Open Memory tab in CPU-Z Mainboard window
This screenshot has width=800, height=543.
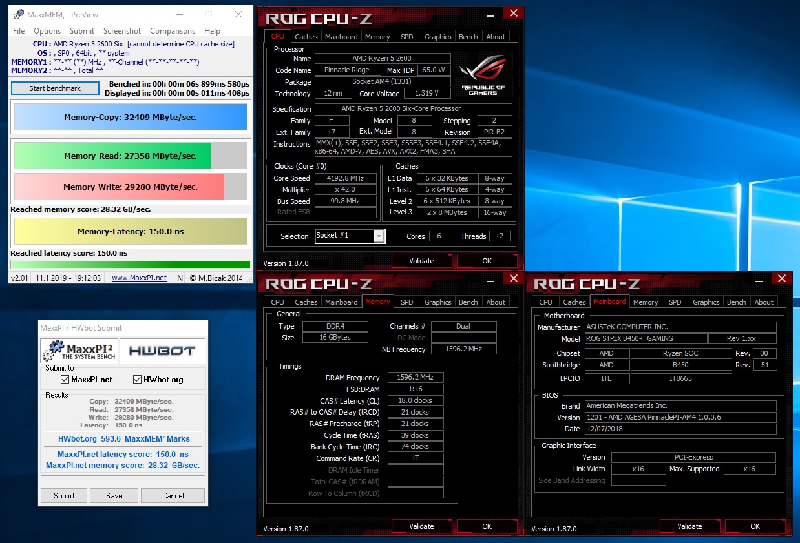pos(646,302)
